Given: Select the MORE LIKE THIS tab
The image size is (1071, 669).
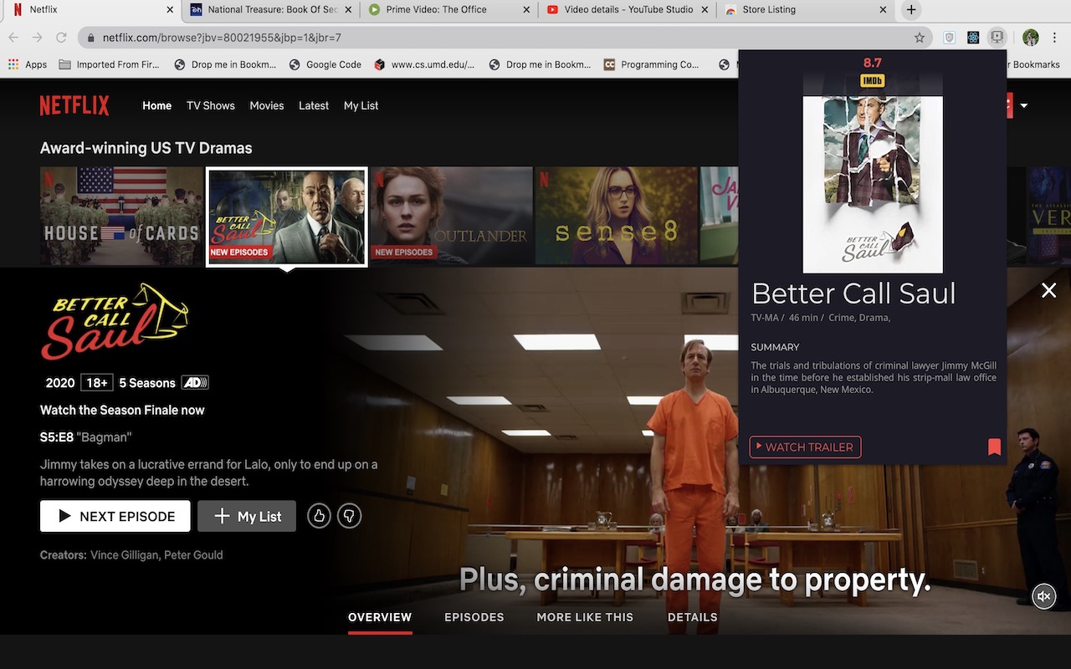Looking at the screenshot, I should pyautogui.click(x=585, y=617).
